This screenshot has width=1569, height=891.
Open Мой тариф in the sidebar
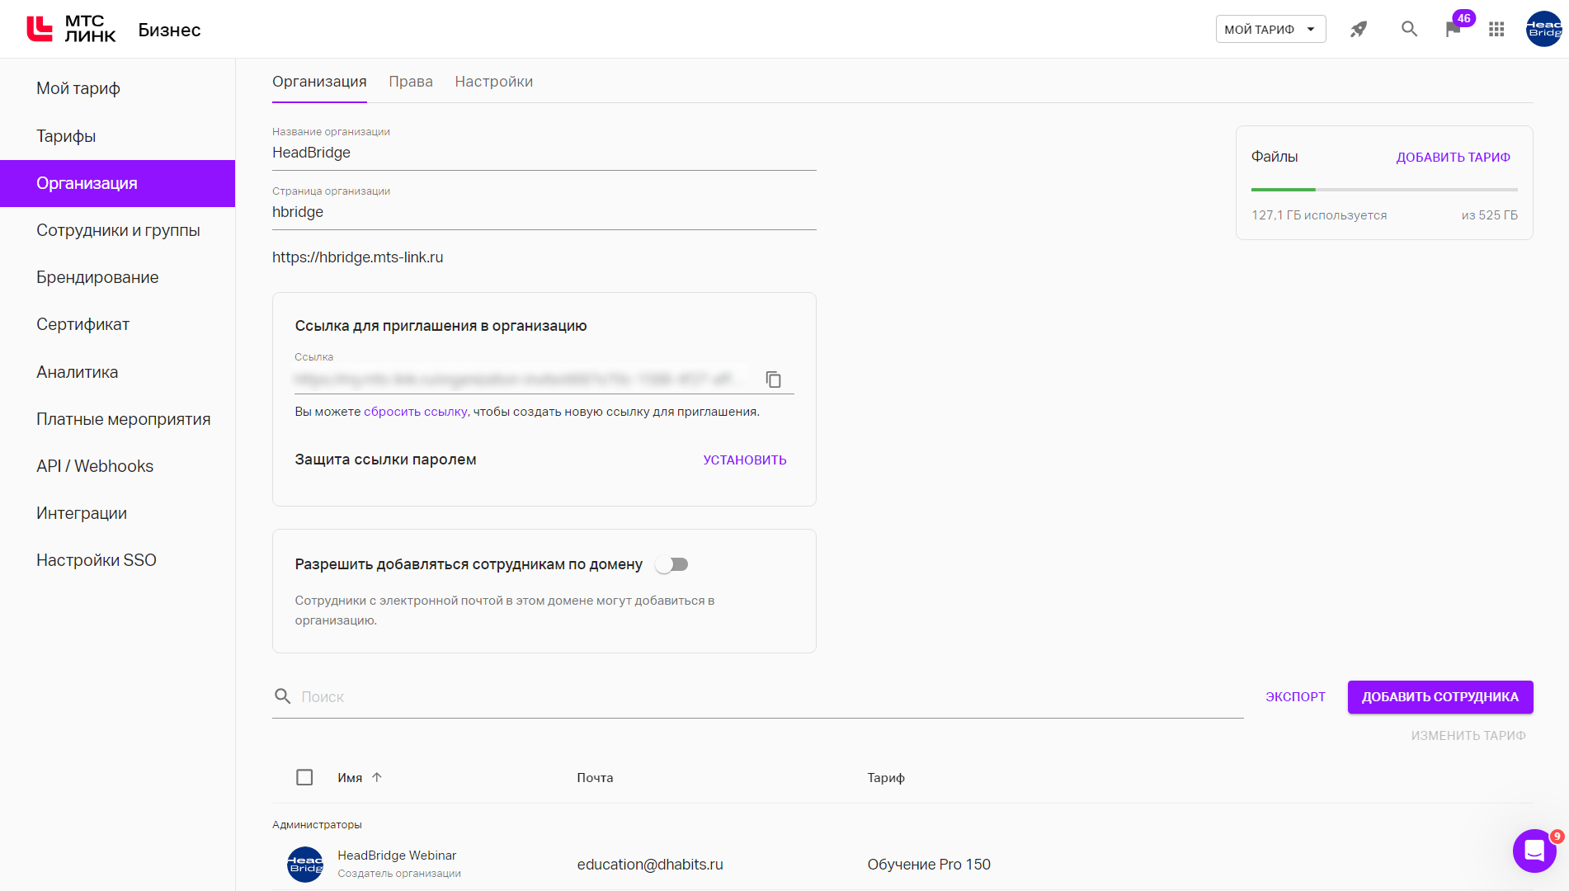click(x=117, y=88)
